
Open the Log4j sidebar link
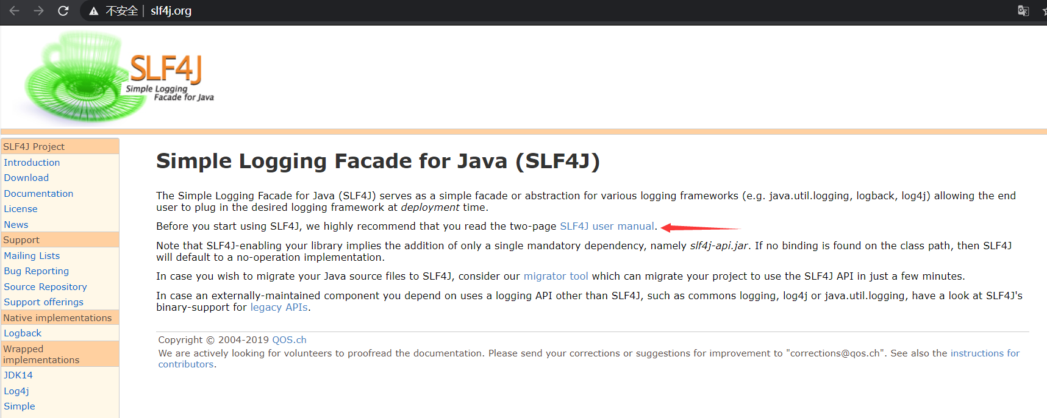(16, 391)
